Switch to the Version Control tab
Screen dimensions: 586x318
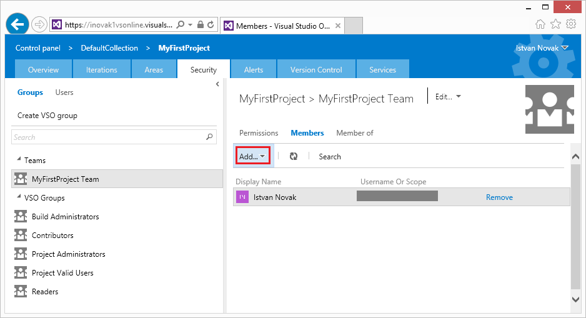click(x=316, y=69)
